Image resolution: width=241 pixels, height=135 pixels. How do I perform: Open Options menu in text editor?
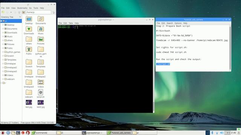[x=178, y=23]
